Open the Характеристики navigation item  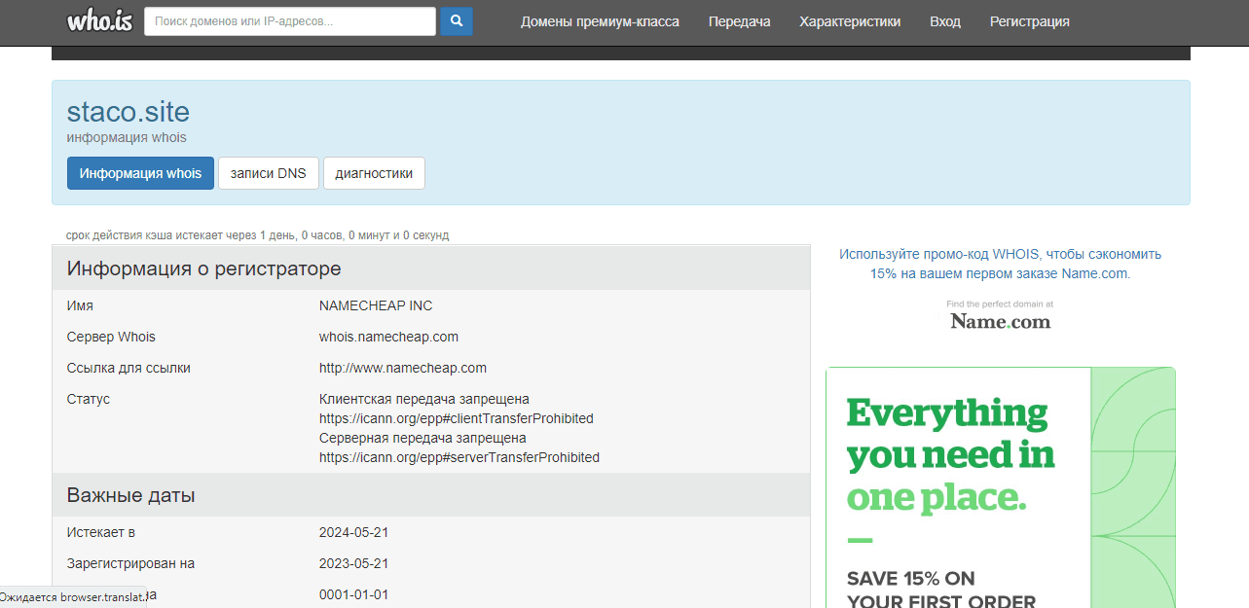point(850,21)
